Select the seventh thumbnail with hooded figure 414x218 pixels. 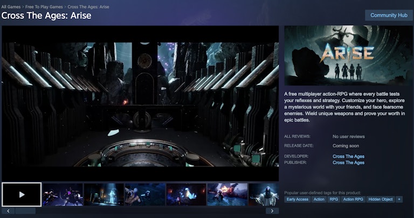coord(264,194)
